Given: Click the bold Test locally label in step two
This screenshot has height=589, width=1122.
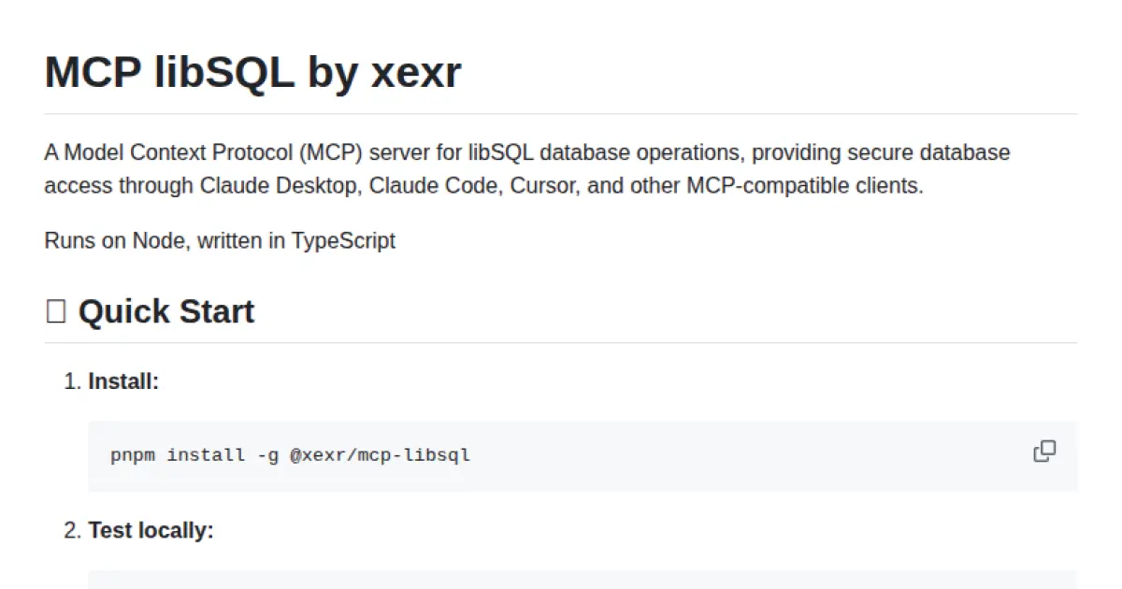Looking at the screenshot, I should tap(151, 530).
